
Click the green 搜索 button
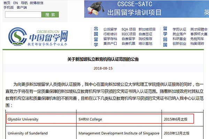point(50,15)
